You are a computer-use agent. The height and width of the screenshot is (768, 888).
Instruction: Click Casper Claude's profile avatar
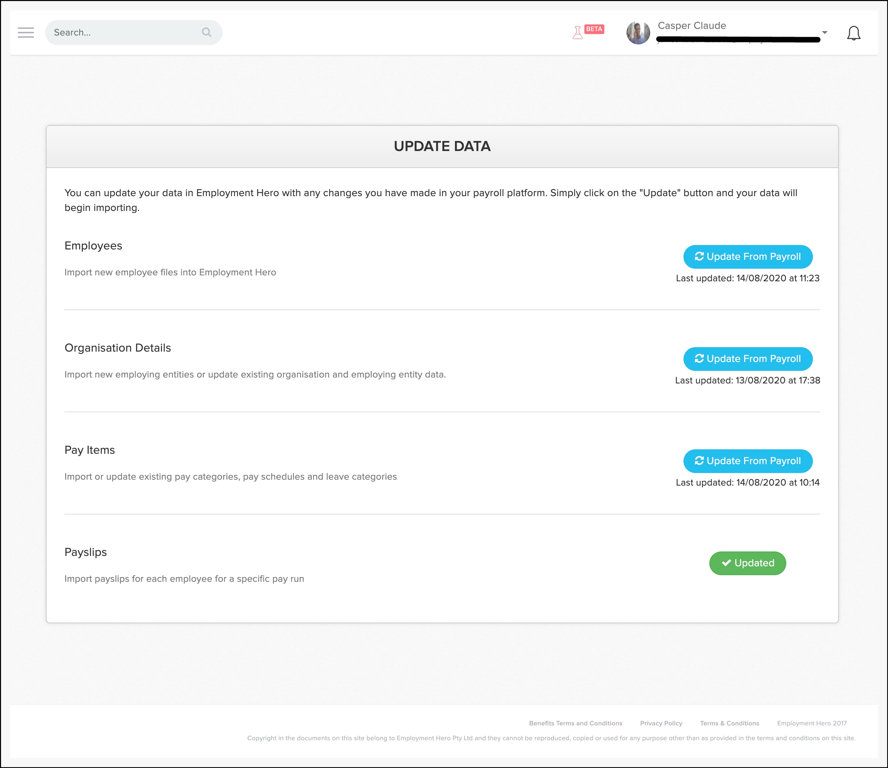[638, 33]
